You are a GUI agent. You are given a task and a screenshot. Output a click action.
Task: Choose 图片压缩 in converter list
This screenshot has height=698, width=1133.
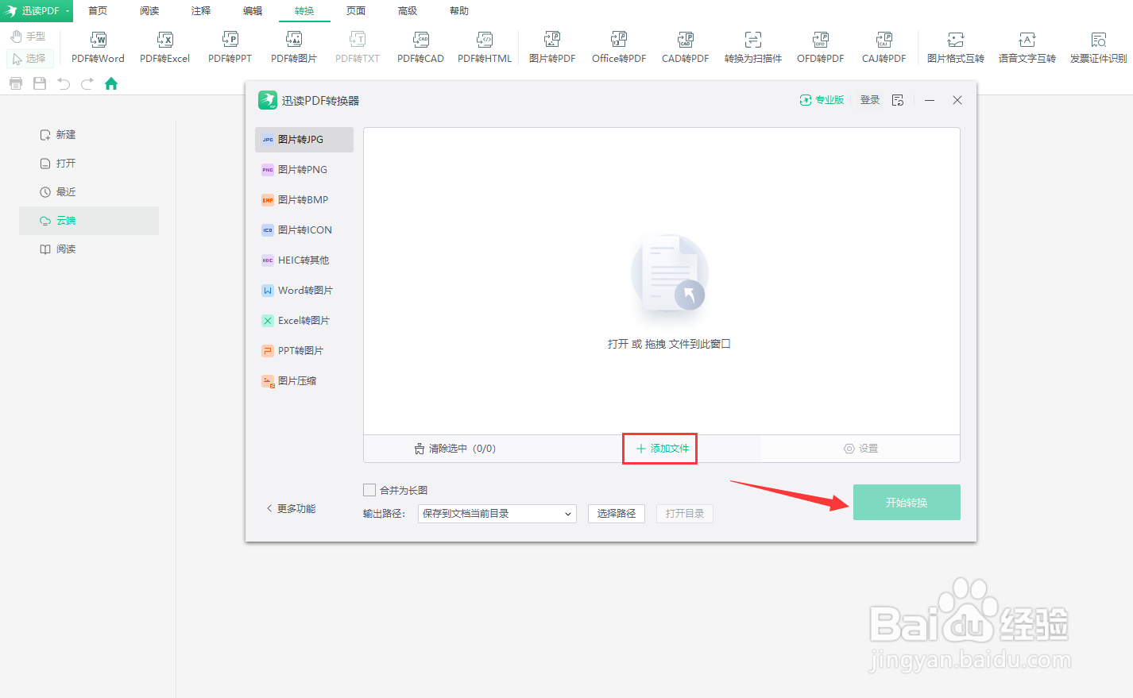[x=304, y=381]
